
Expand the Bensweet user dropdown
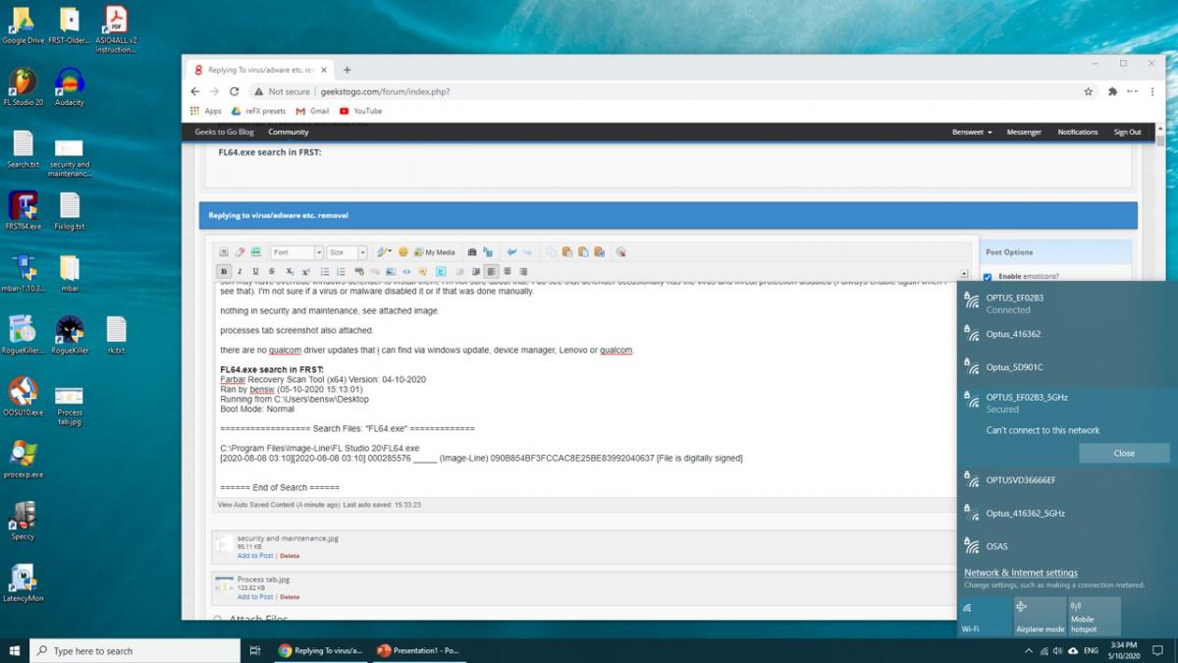pos(972,132)
